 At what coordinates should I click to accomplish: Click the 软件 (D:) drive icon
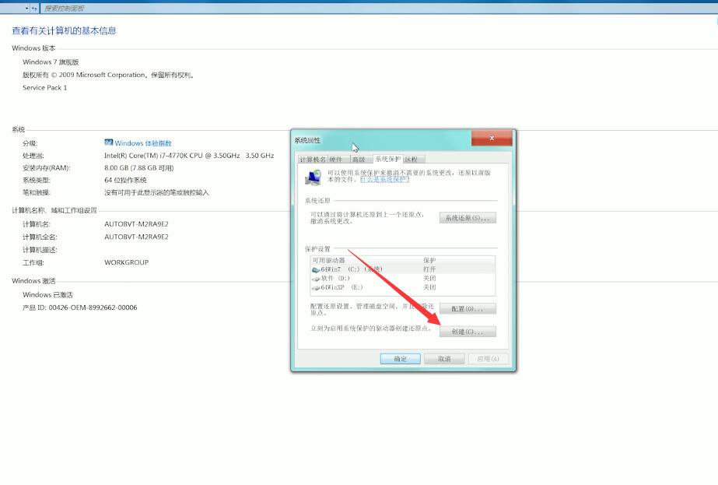pyautogui.click(x=316, y=279)
